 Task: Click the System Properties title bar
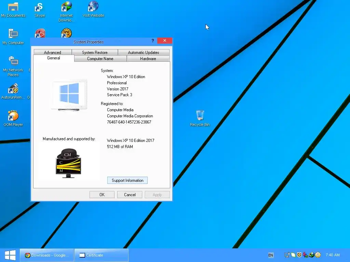(89, 42)
